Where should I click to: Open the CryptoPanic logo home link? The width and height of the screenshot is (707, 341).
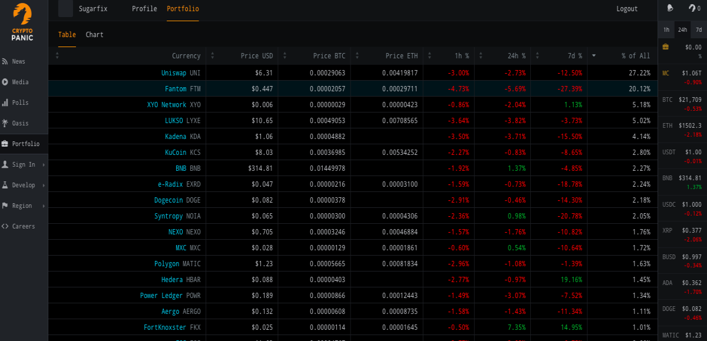(23, 22)
